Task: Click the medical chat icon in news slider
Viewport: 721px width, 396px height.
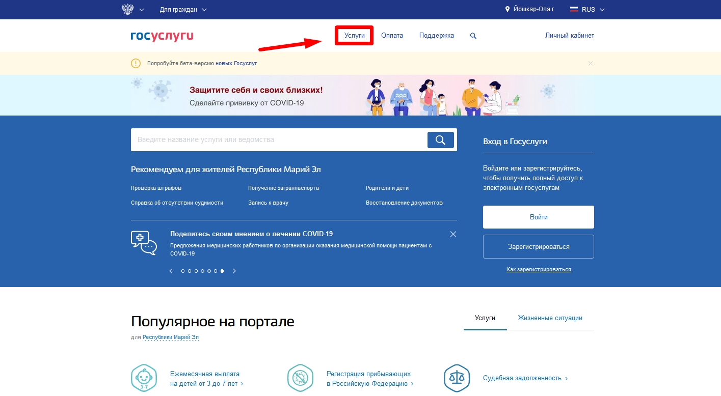Action: (144, 243)
